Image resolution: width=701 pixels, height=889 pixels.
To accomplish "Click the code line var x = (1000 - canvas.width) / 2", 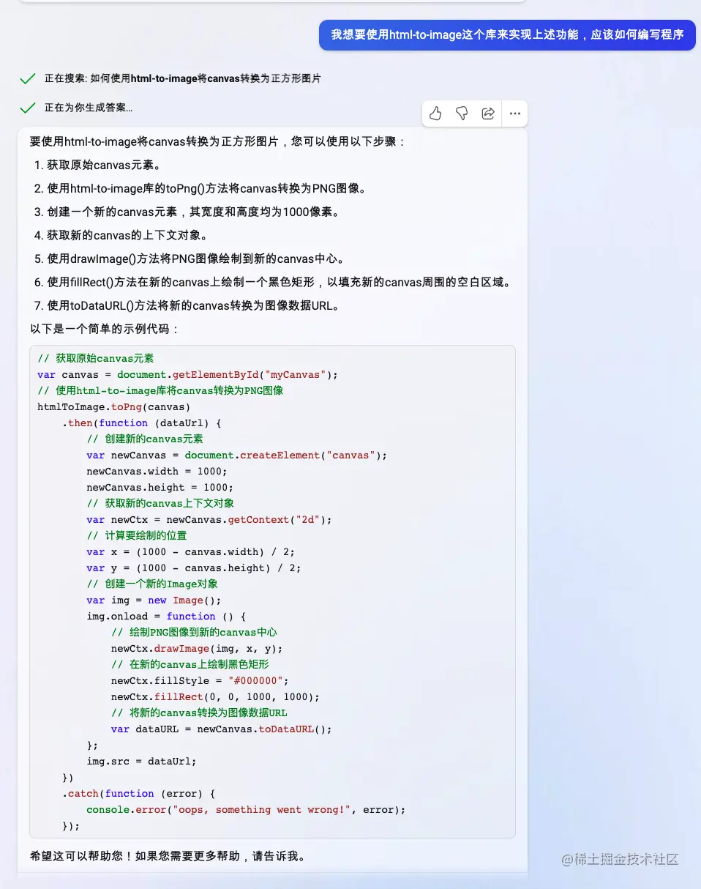I will point(191,551).
